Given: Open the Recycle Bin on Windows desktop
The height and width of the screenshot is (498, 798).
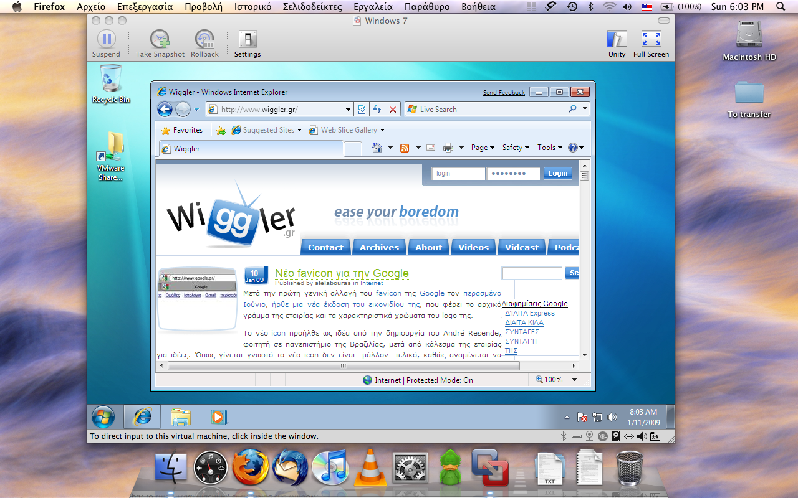Looking at the screenshot, I should pos(111,83).
